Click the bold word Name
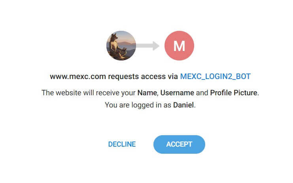 pos(147,93)
